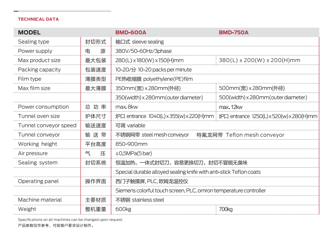The height and width of the screenshot is (241, 324).
Task: Click 500mm(宽) x 280mm(外径) cell
Action: pyautogui.click(x=252, y=88)
